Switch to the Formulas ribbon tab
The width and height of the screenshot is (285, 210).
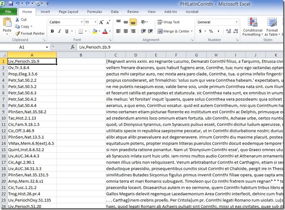[93, 12]
